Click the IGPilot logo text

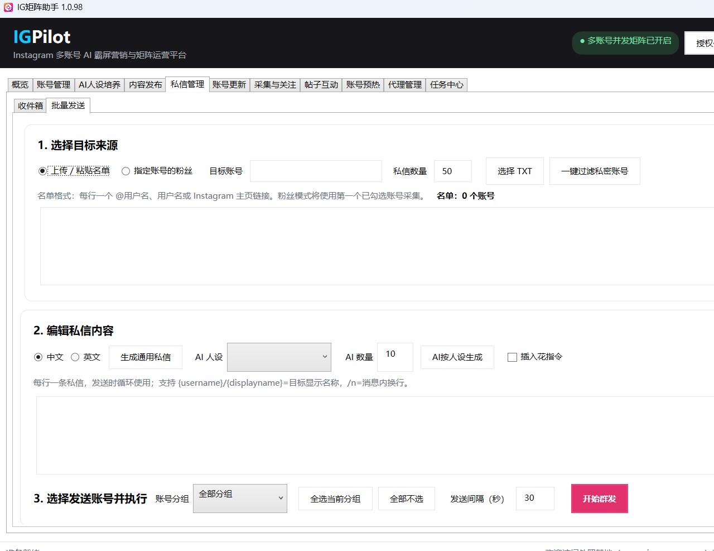point(42,37)
